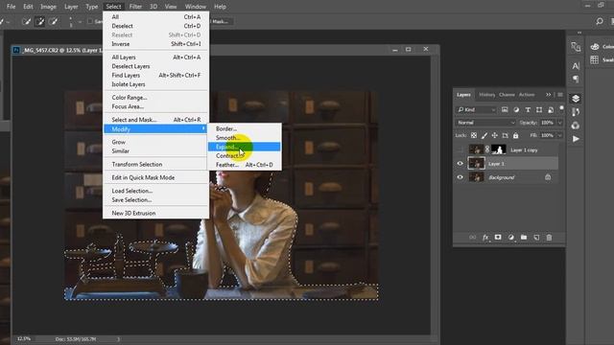The width and height of the screenshot is (614, 345).
Task: Select the New Selection quick-selection mode icon
Action: click(26, 21)
